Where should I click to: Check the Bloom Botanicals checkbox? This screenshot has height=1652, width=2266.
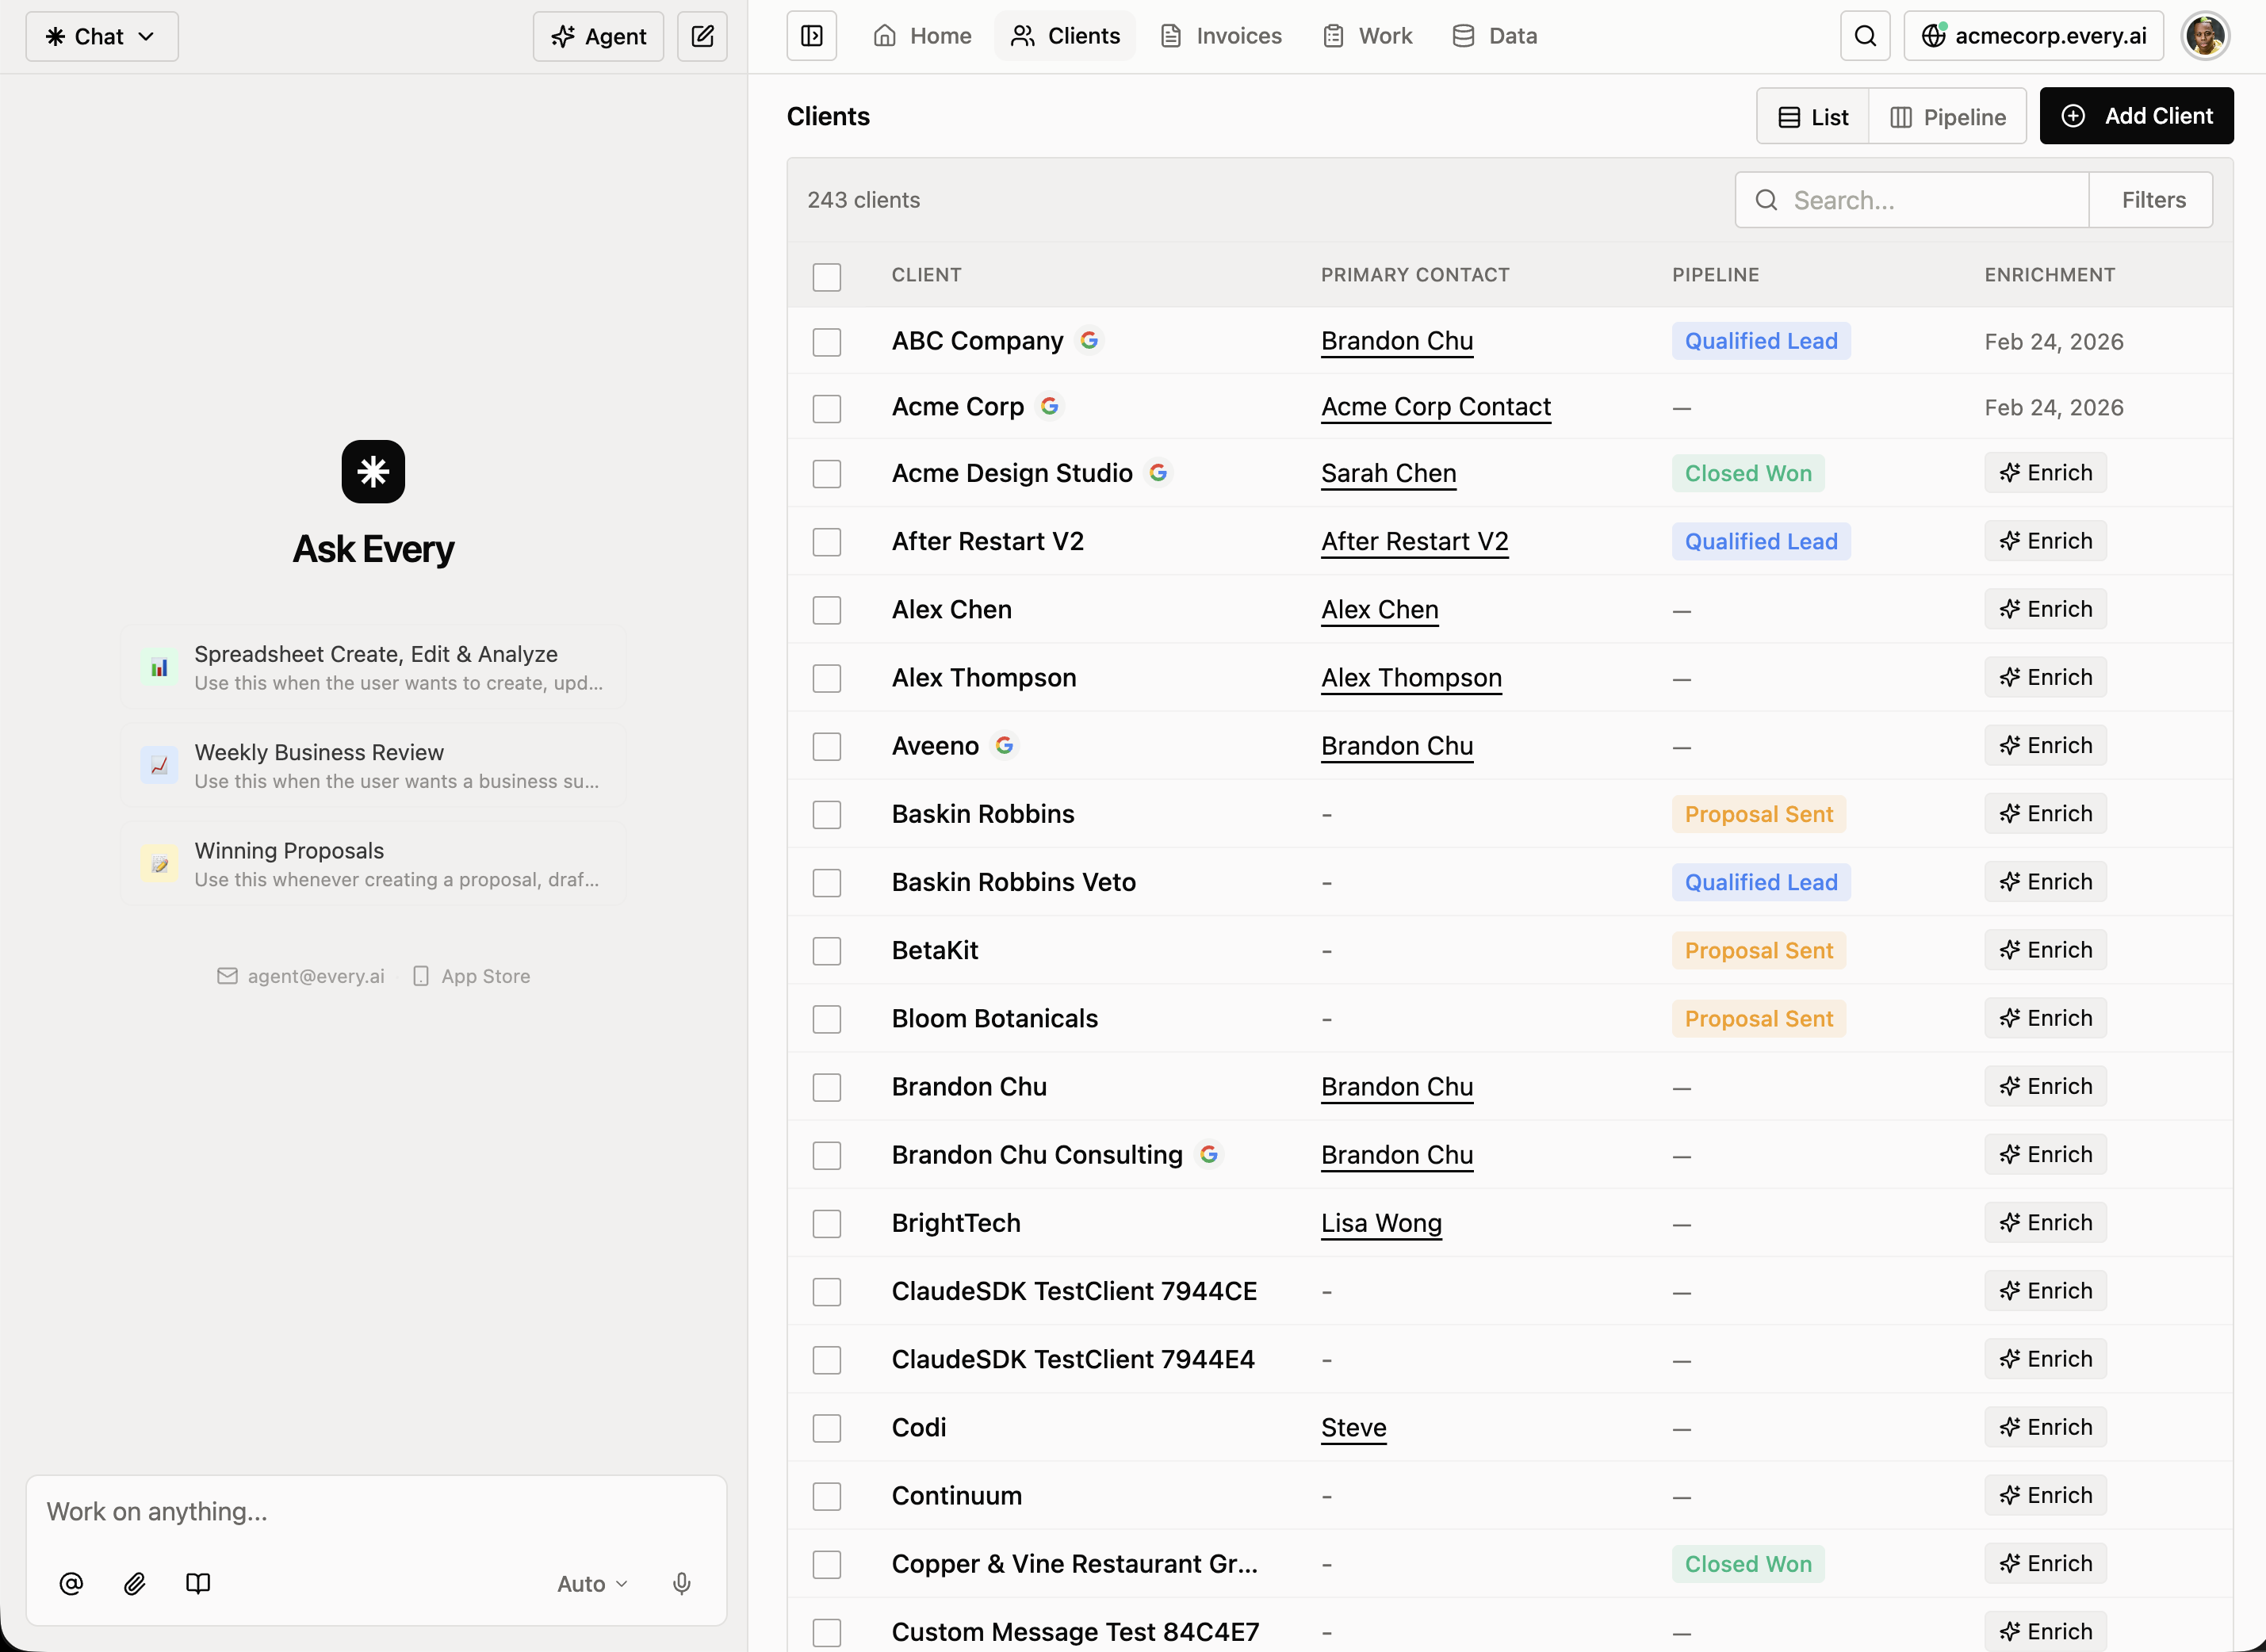pyautogui.click(x=827, y=1019)
